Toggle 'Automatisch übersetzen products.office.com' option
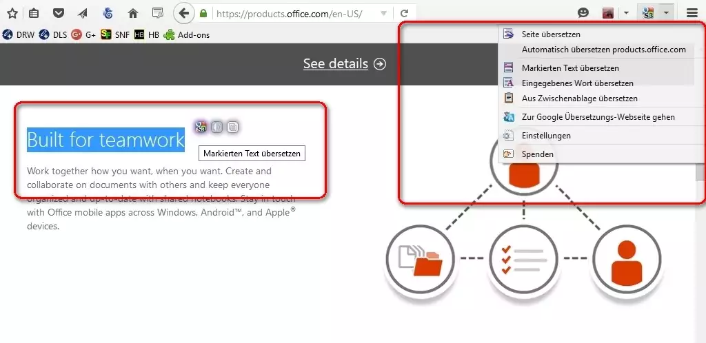 603,50
